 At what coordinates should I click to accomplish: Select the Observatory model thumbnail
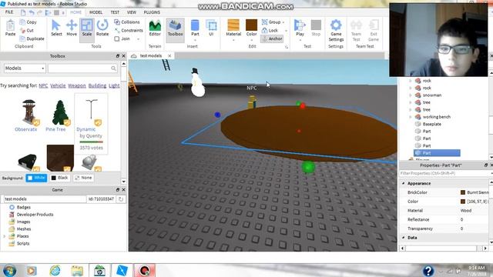[29, 112]
